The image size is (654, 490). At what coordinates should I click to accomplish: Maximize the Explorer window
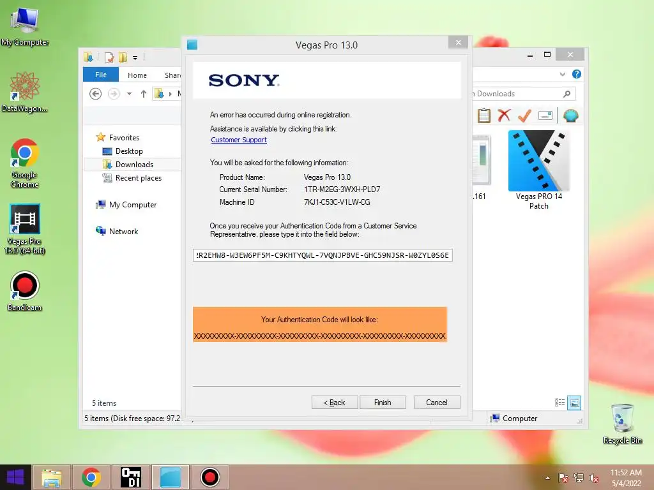[547, 55]
